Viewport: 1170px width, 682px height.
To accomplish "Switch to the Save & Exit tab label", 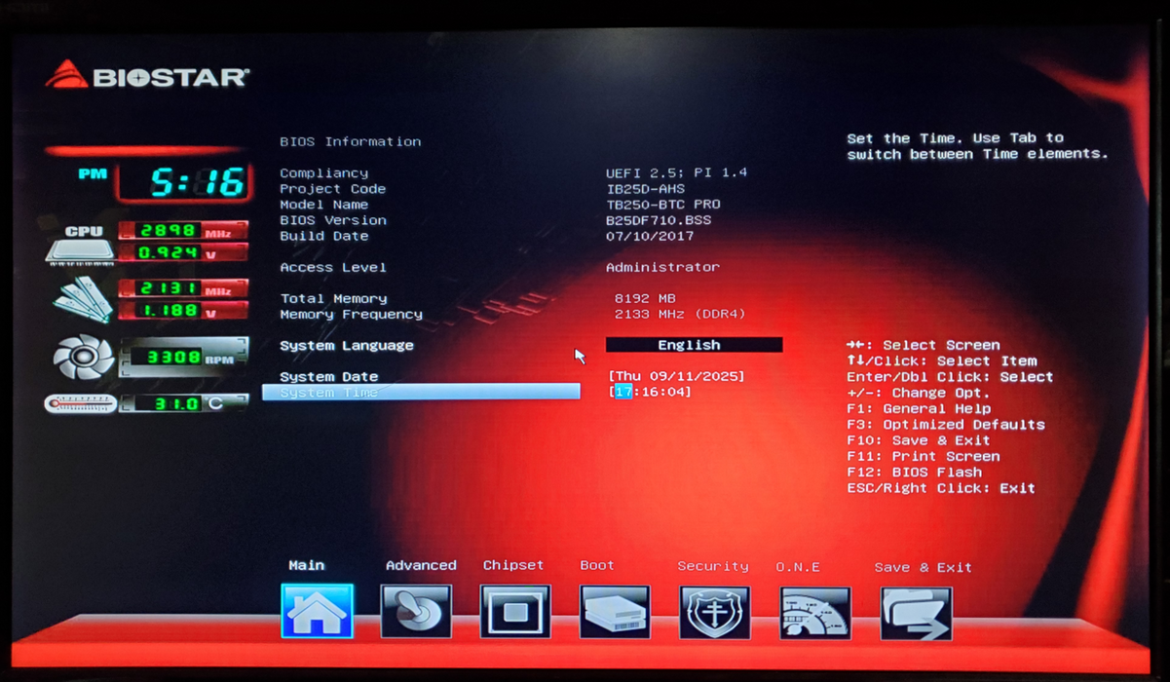I will tap(923, 567).
